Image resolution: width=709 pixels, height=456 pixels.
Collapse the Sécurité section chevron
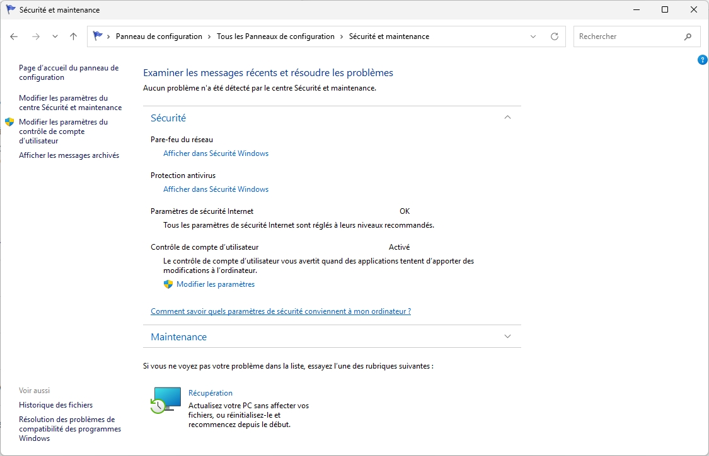(507, 118)
